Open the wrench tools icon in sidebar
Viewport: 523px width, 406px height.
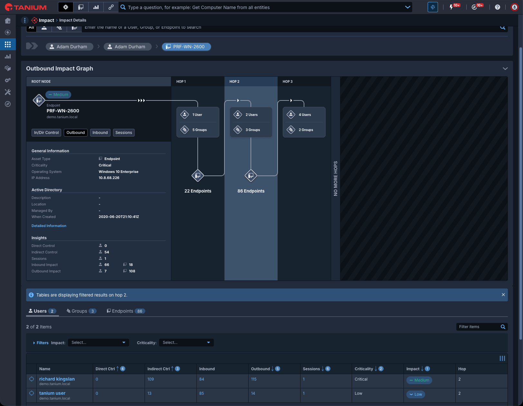click(8, 92)
